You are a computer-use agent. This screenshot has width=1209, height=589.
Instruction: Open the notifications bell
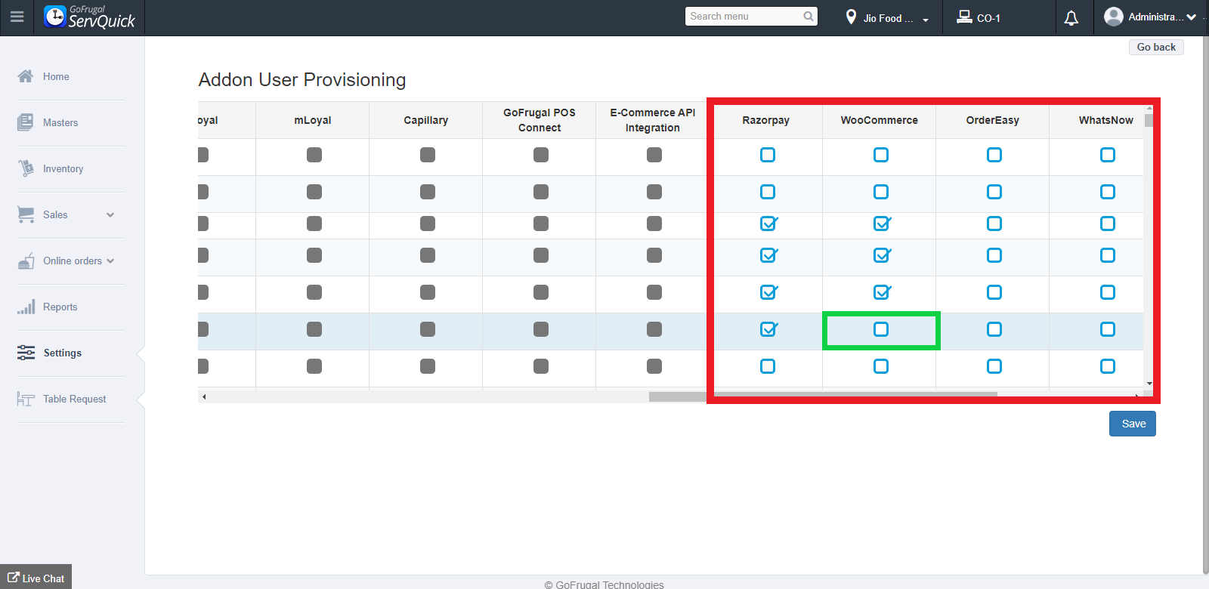pos(1071,17)
